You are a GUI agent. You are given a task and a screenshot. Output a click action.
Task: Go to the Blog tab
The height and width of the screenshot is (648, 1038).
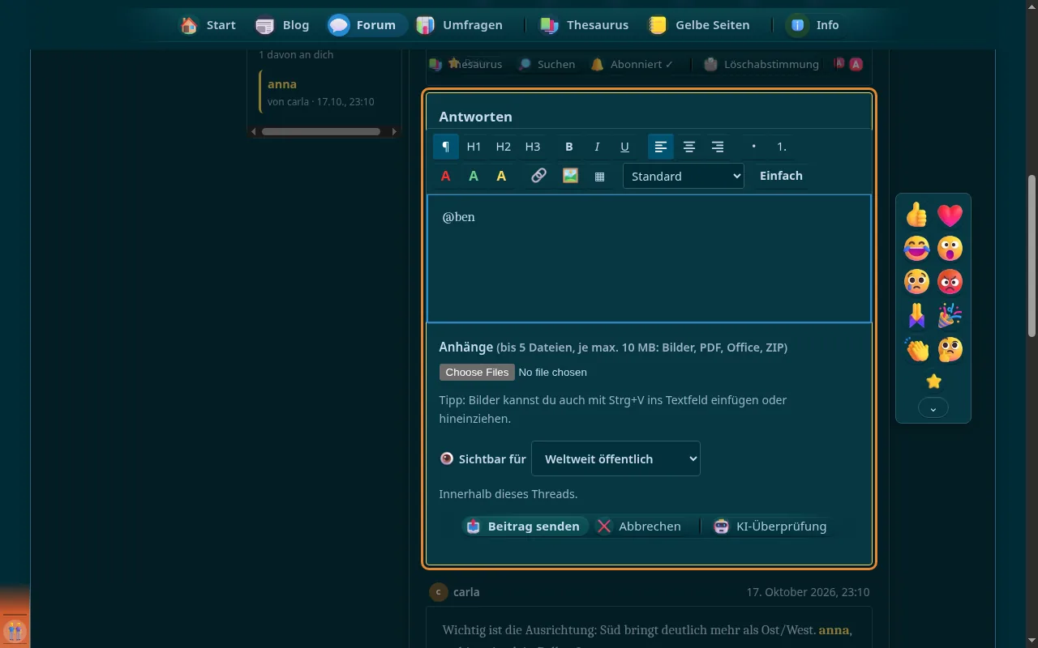[282, 25]
